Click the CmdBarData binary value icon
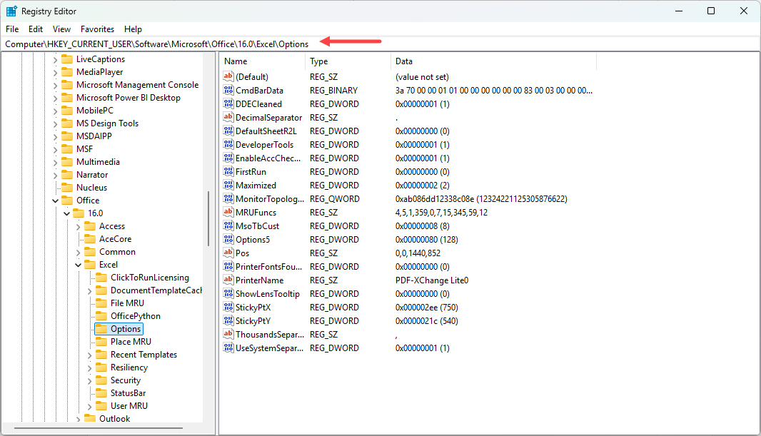This screenshot has width=761, height=436. click(228, 90)
